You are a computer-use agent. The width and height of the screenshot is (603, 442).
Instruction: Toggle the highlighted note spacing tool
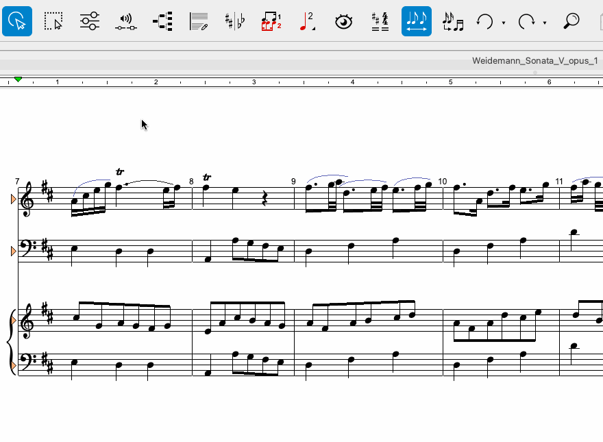point(417,21)
